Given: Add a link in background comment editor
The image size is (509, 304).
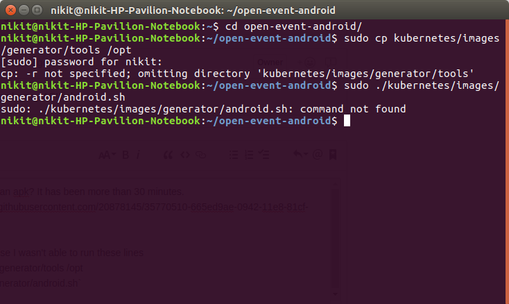Looking at the screenshot, I should pyautogui.click(x=201, y=155).
